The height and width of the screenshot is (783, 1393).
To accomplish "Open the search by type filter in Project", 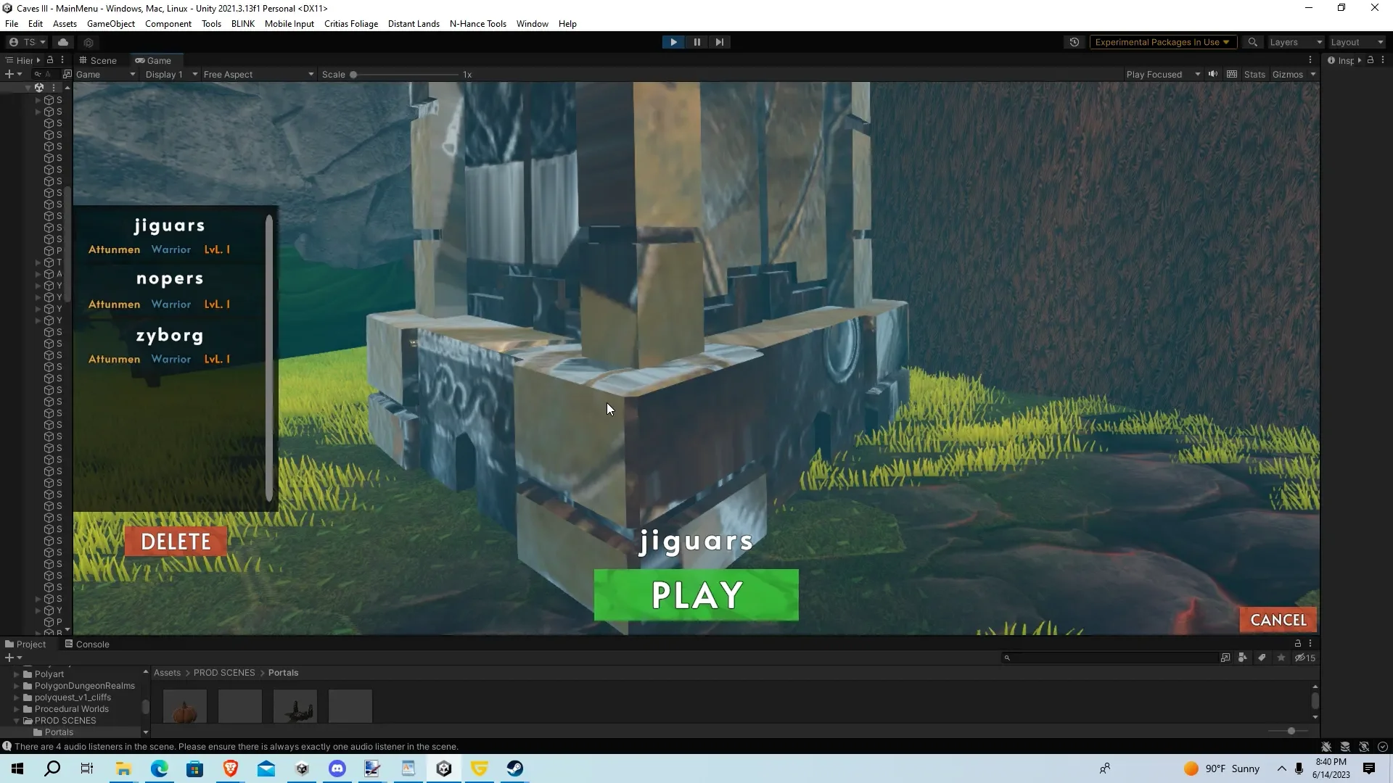I will coord(1243,658).
